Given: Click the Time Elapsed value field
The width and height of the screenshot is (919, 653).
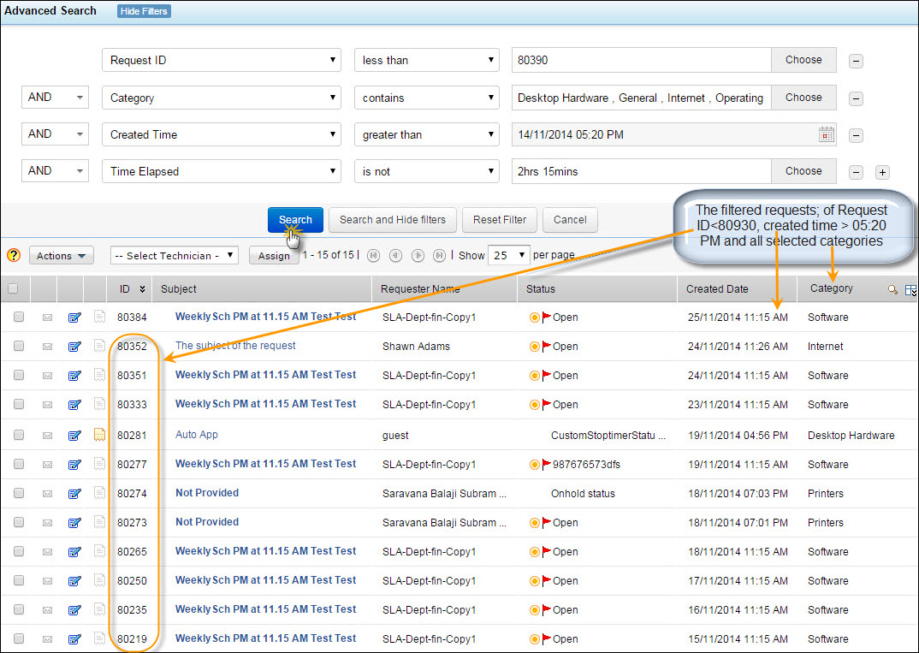Looking at the screenshot, I should point(641,171).
